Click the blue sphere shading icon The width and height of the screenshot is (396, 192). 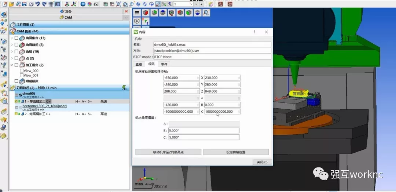click(83, 4)
